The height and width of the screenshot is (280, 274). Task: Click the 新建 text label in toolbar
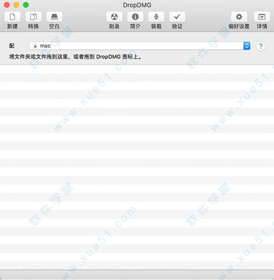[12, 26]
